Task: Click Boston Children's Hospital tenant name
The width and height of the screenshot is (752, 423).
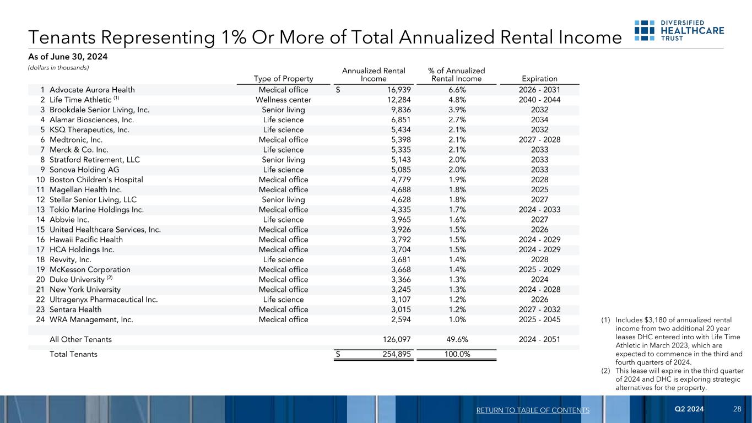Action: (x=96, y=180)
